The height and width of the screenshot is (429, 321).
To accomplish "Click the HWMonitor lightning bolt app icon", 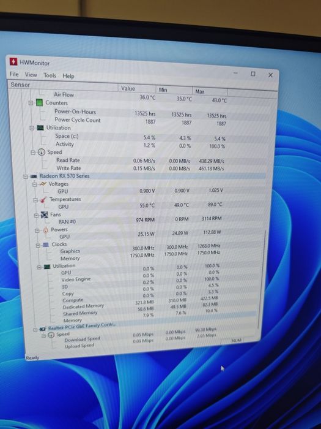I will 13,62.
